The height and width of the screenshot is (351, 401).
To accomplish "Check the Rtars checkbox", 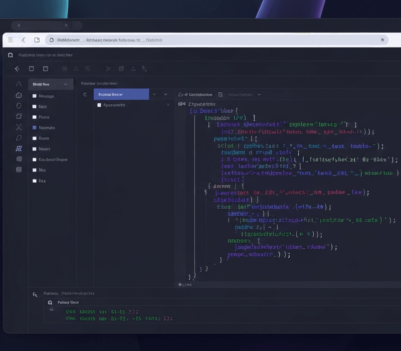I will [x=35, y=138].
